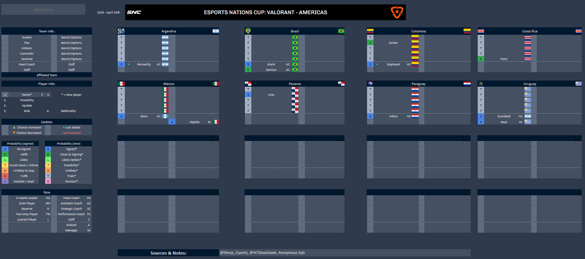Select the Performance Coach legend entry

click(x=71, y=214)
